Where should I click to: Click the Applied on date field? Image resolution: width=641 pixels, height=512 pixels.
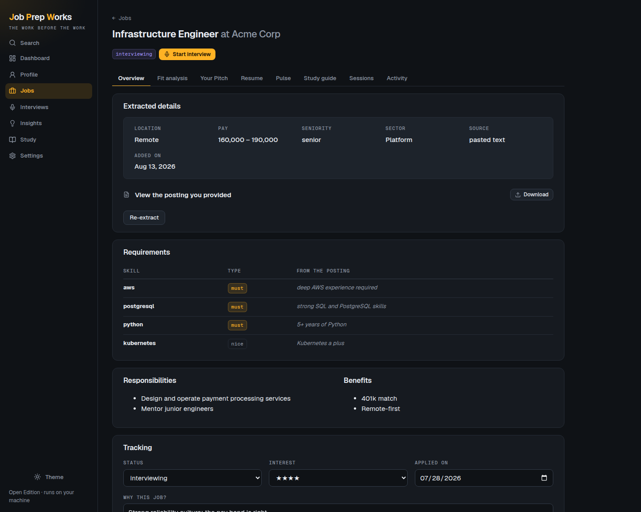tap(484, 478)
